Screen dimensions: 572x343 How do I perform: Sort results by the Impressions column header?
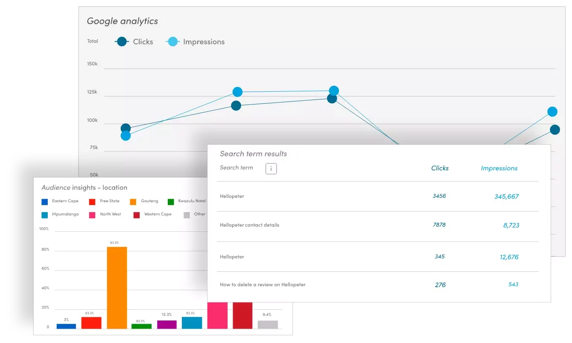tap(499, 168)
